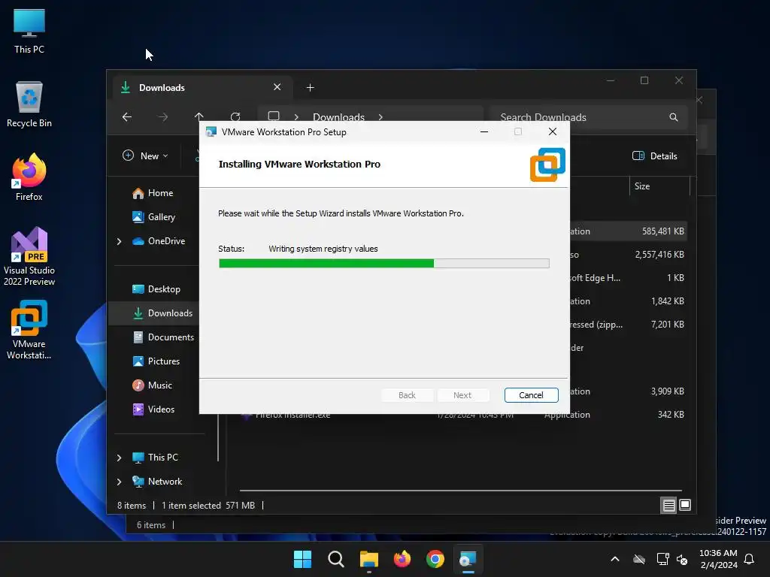Viewport: 770px width, 577px height.
Task: Open Desktop in navigation pane
Action: point(156,289)
